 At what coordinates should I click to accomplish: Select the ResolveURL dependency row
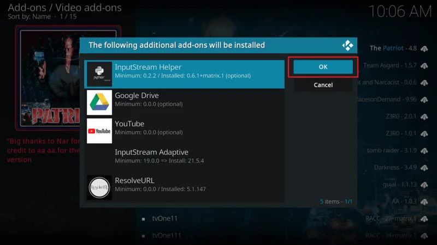184,187
